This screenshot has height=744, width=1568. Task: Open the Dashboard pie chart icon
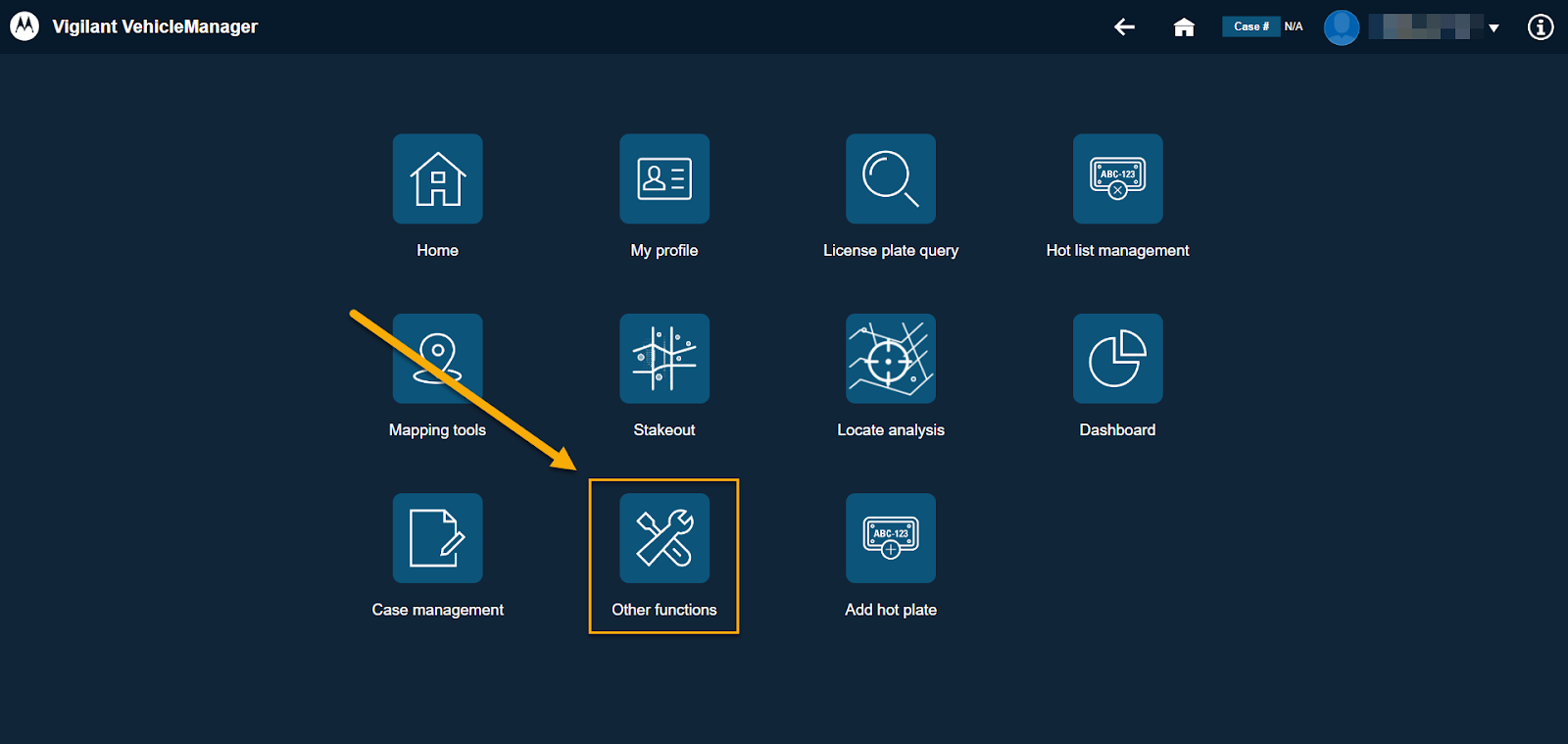coord(1117,358)
